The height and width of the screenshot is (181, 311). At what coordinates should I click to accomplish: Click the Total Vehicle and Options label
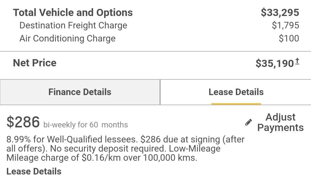73,13
